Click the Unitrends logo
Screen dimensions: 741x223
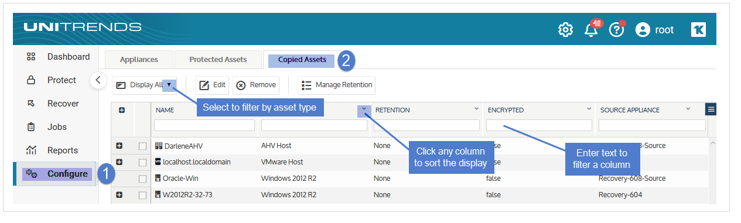(82, 27)
